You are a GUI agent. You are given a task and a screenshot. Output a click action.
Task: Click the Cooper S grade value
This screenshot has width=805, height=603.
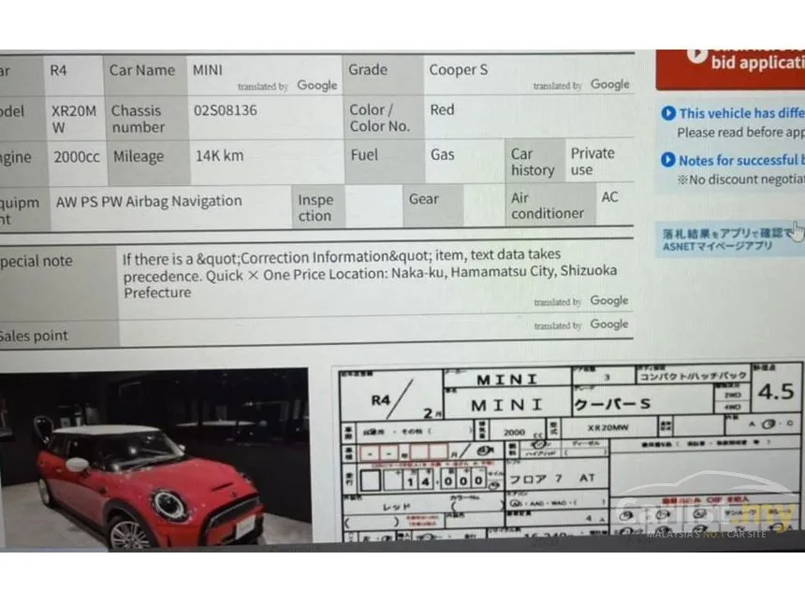[458, 70]
